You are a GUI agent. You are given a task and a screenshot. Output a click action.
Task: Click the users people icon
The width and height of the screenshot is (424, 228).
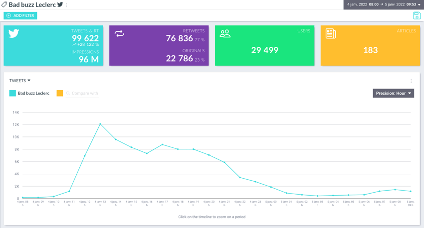coord(225,33)
